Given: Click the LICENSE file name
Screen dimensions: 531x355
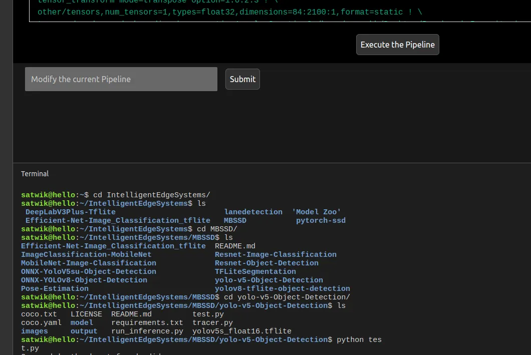Looking at the screenshot, I should (x=86, y=314).
